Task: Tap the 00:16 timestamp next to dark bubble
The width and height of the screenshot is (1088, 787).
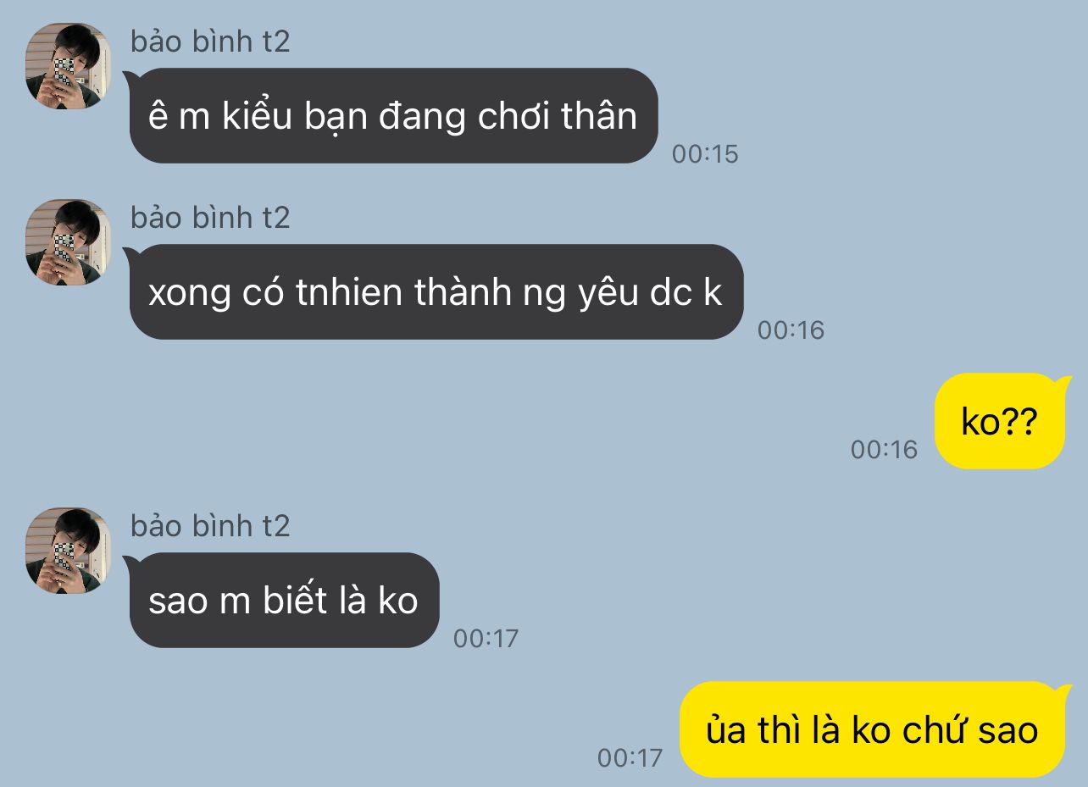Action: point(791,330)
